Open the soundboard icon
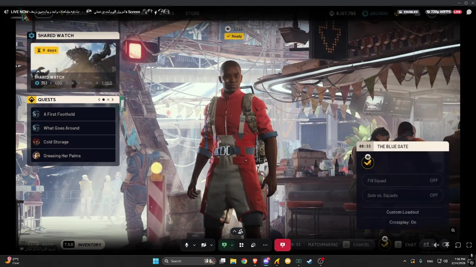This screenshot has width=476, height=267. tap(253, 245)
